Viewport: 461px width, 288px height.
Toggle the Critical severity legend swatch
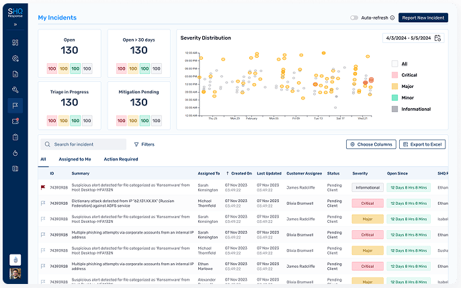[x=395, y=75]
